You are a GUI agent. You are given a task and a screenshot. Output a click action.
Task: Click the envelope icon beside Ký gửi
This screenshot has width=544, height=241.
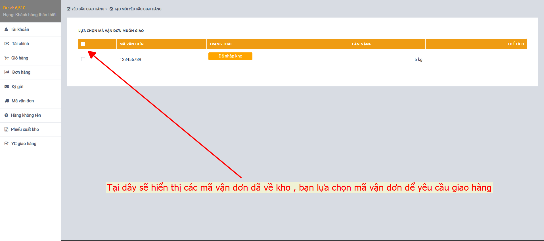tap(7, 87)
